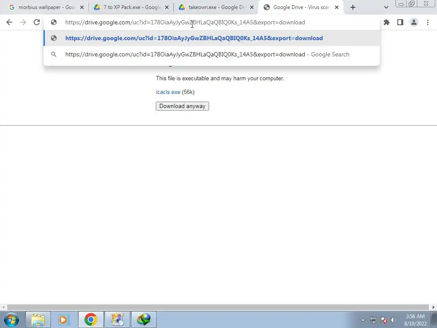
Task: Click the Chrome taskbar icon
Action: (x=91, y=319)
